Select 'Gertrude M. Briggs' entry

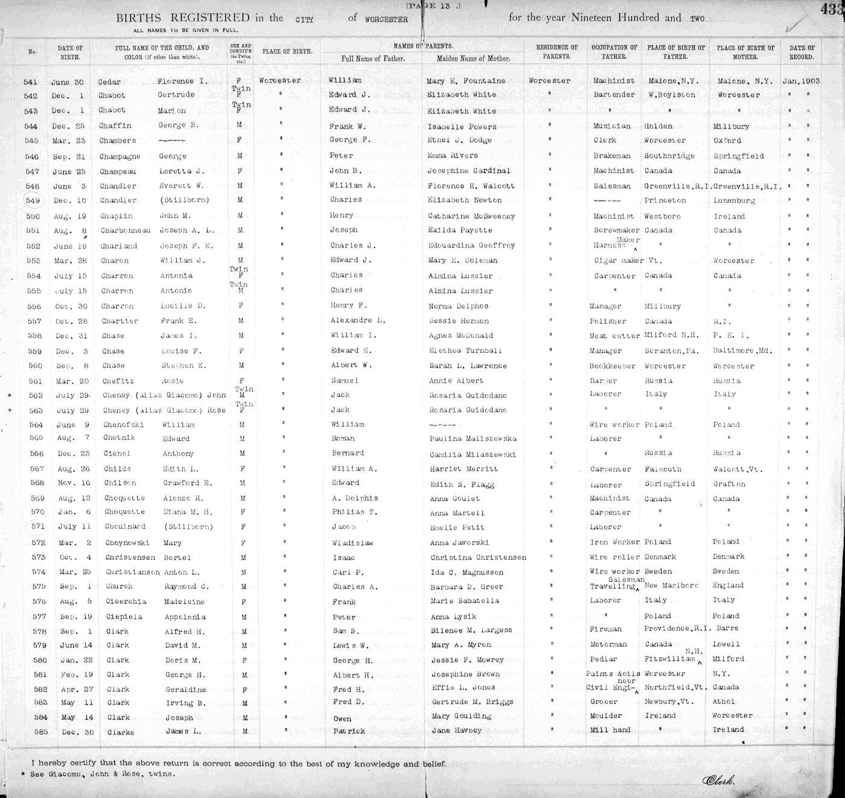(x=473, y=702)
